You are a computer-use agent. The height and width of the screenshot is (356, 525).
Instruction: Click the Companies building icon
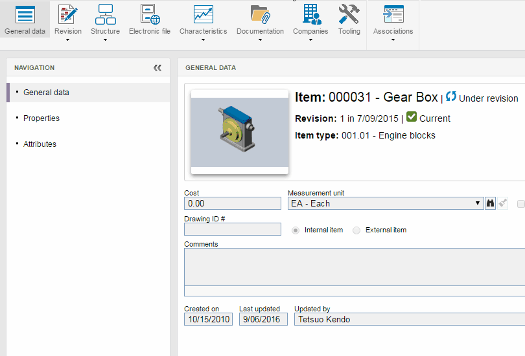click(311, 14)
